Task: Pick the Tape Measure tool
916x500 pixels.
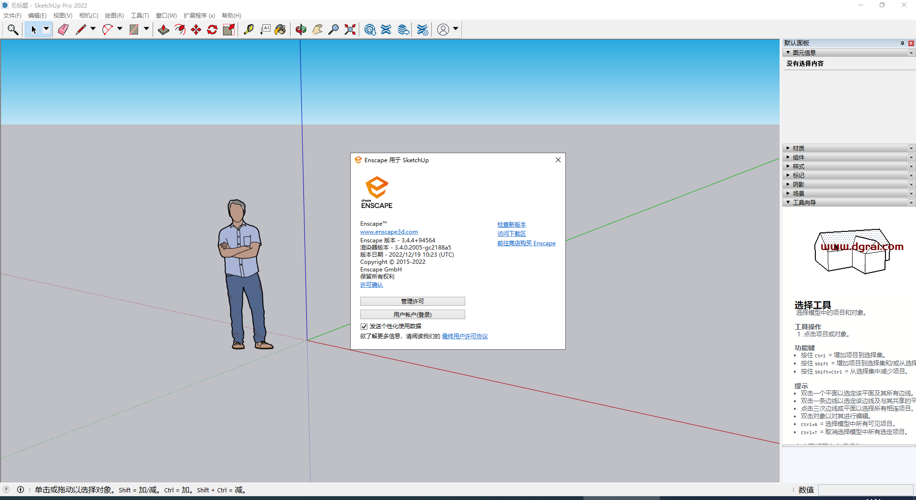Action: point(249,29)
